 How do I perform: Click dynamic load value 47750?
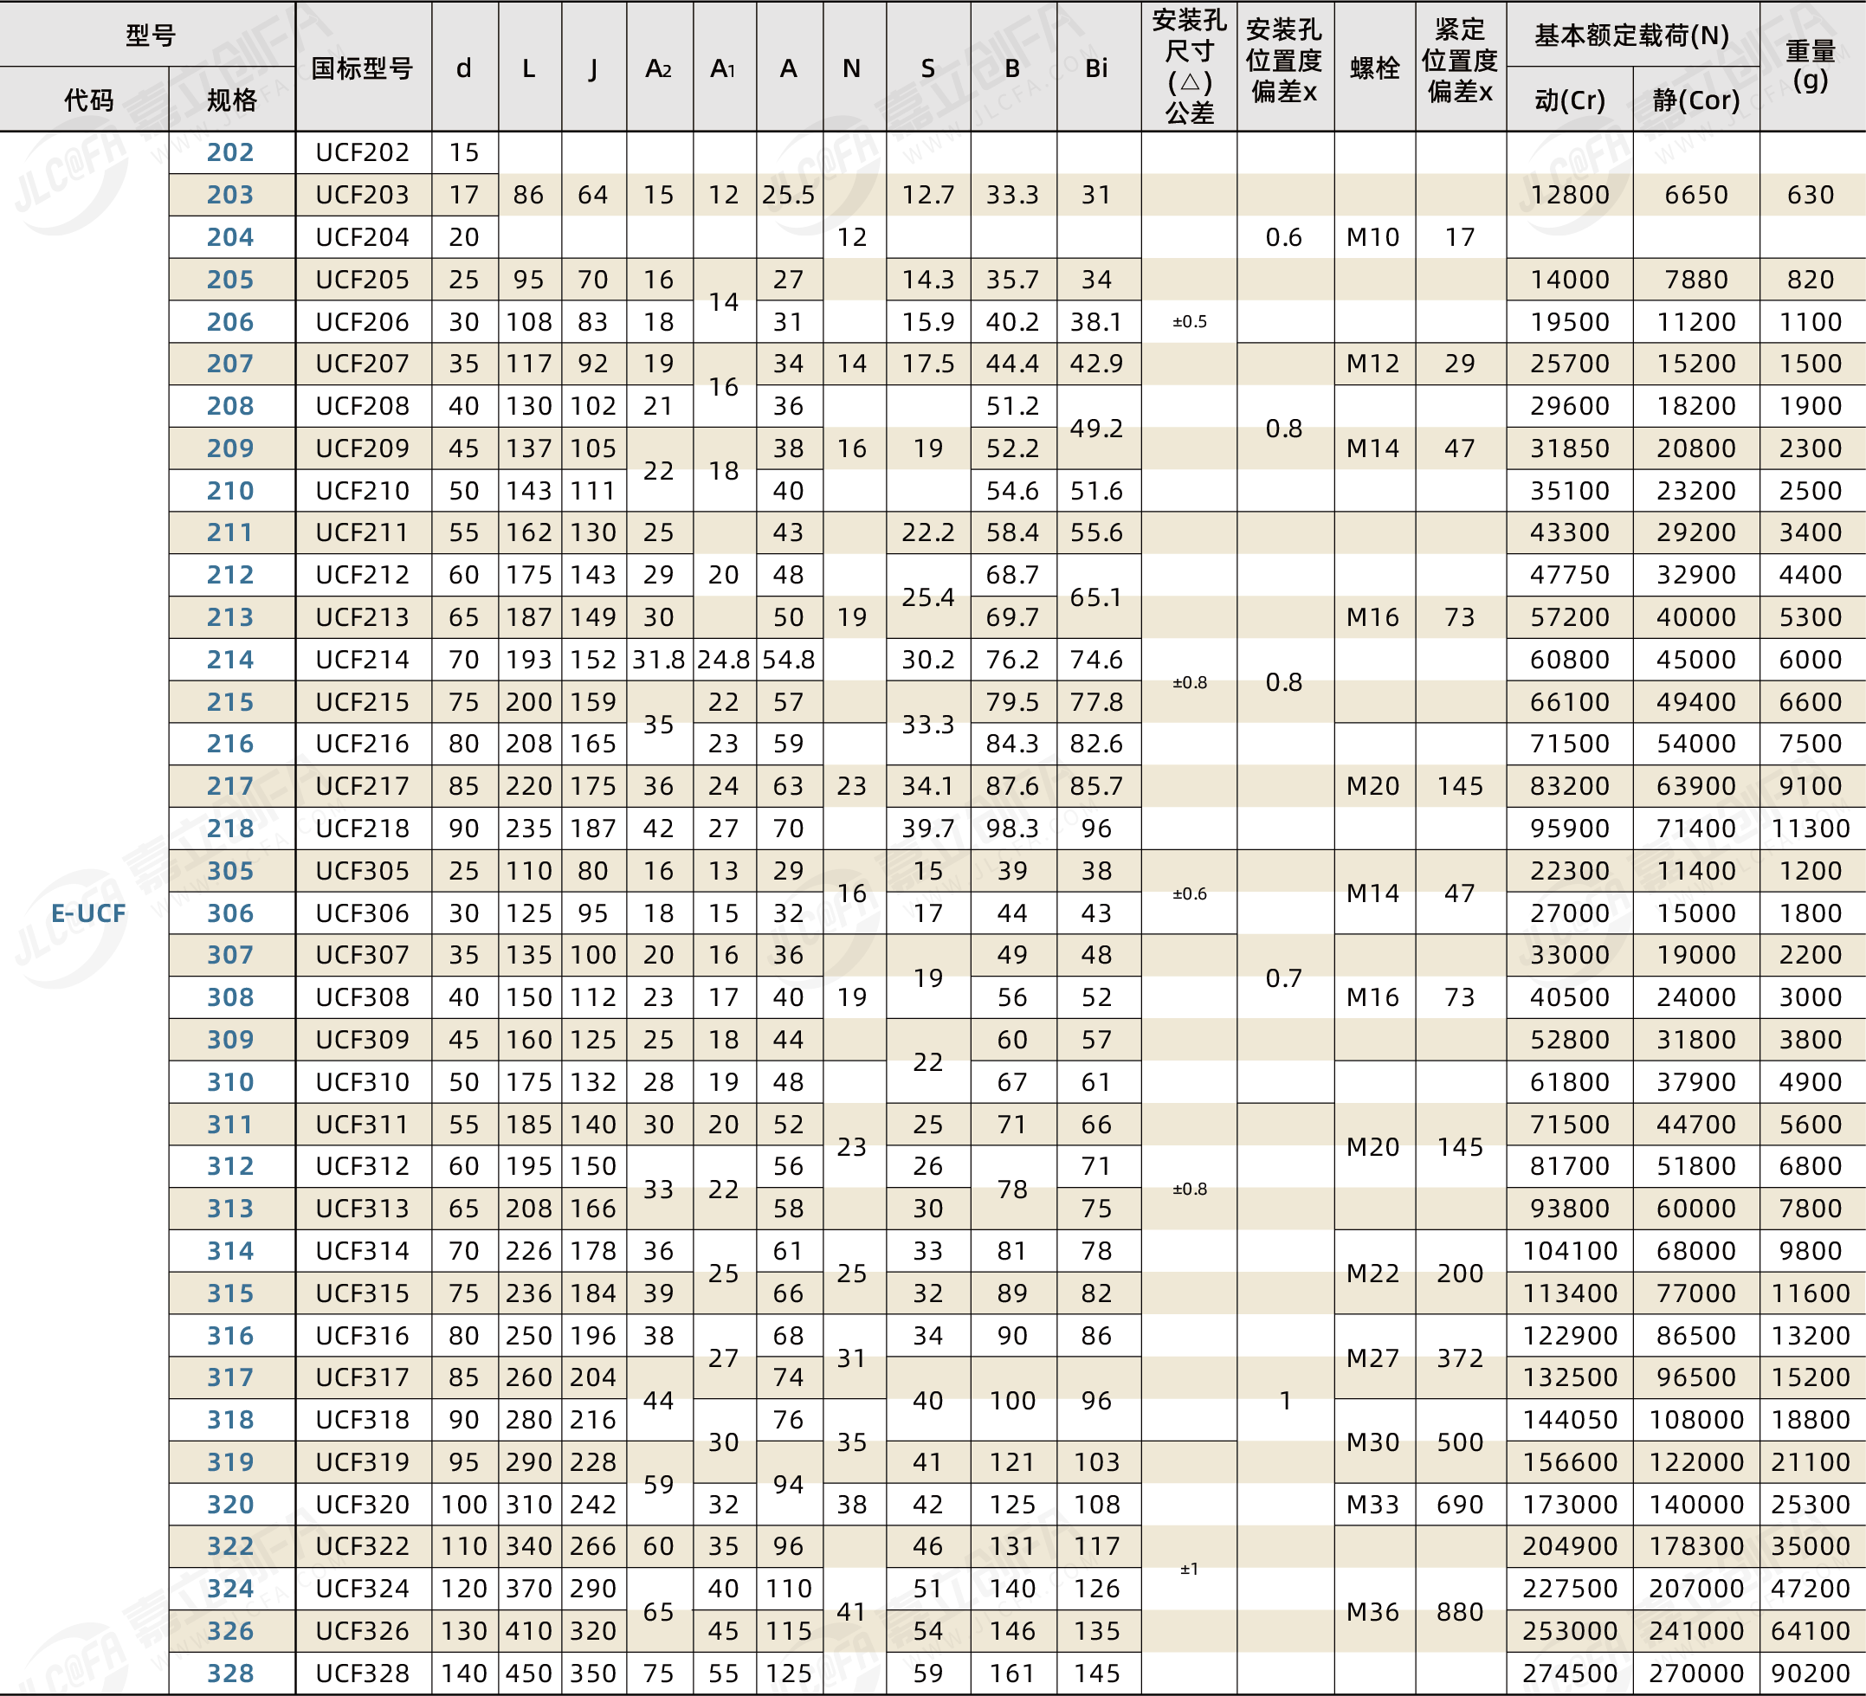point(1570,575)
